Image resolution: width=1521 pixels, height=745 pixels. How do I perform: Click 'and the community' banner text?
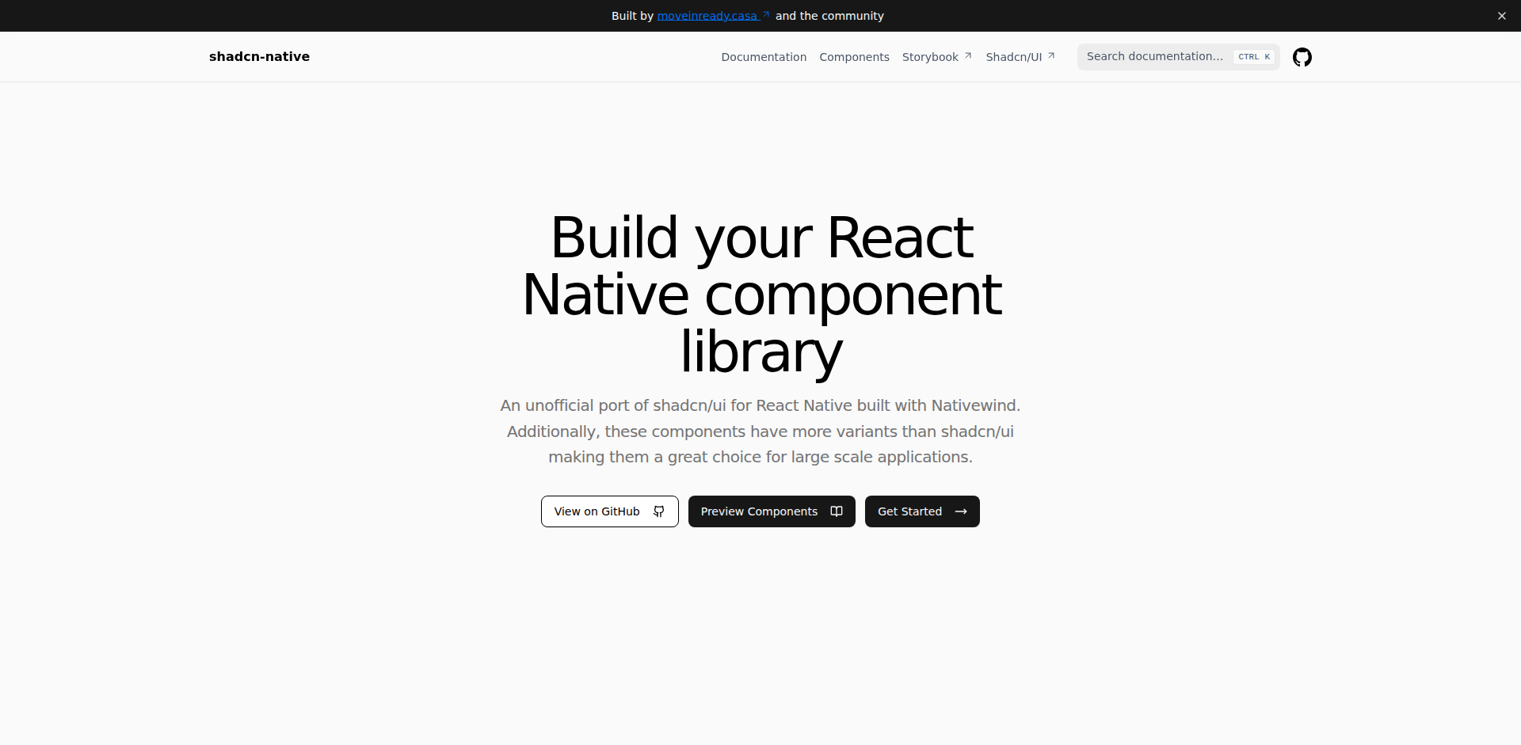point(829,16)
